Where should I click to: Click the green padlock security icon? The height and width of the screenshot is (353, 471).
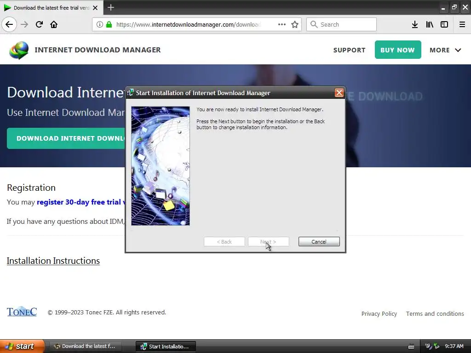pyautogui.click(x=109, y=24)
